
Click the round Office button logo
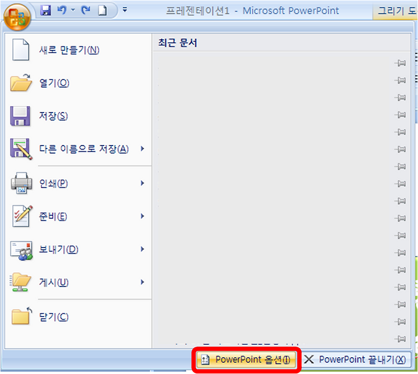click(x=17, y=17)
